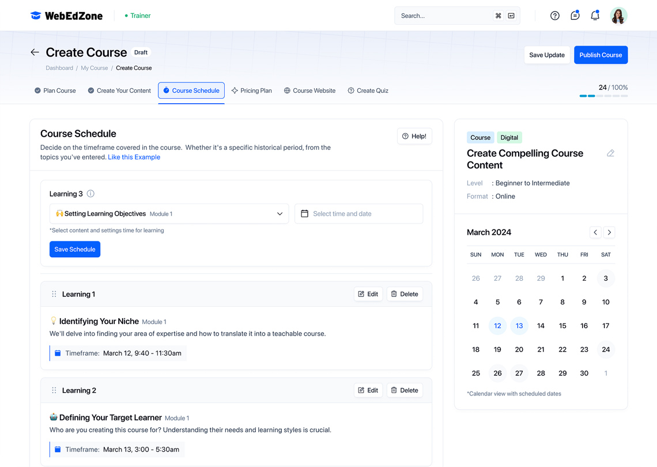Screen dimensions: 657x467
Task: Switch to the Course Website tab
Action: pos(309,91)
